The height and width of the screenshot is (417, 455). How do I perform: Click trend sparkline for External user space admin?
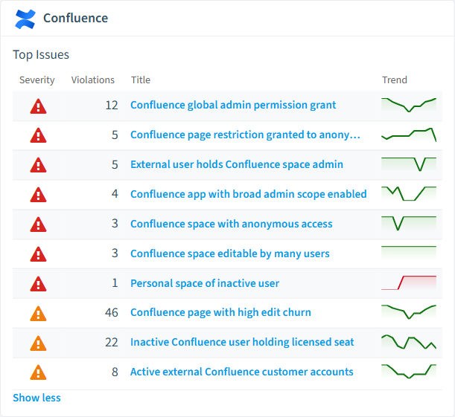coord(409,165)
